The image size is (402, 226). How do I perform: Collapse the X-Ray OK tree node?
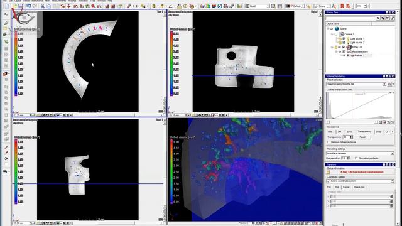coord(332,48)
